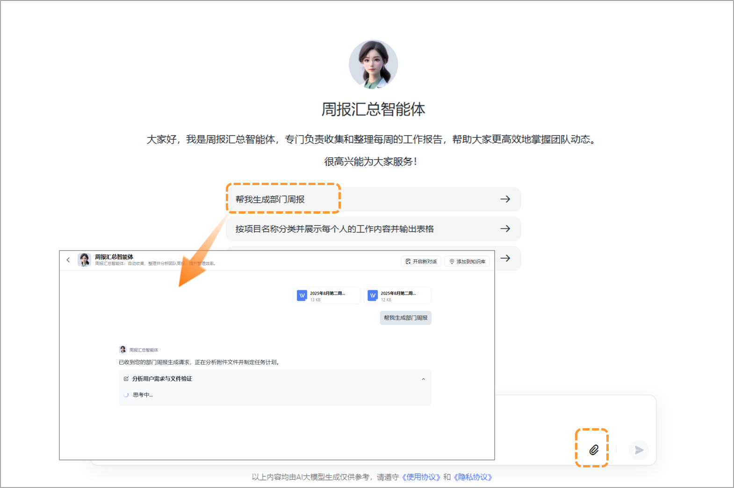Click the small avatar beside the 周报汇总智能体 reply label
The height and width of the screenshot is (488, 734).
(123, 350)
